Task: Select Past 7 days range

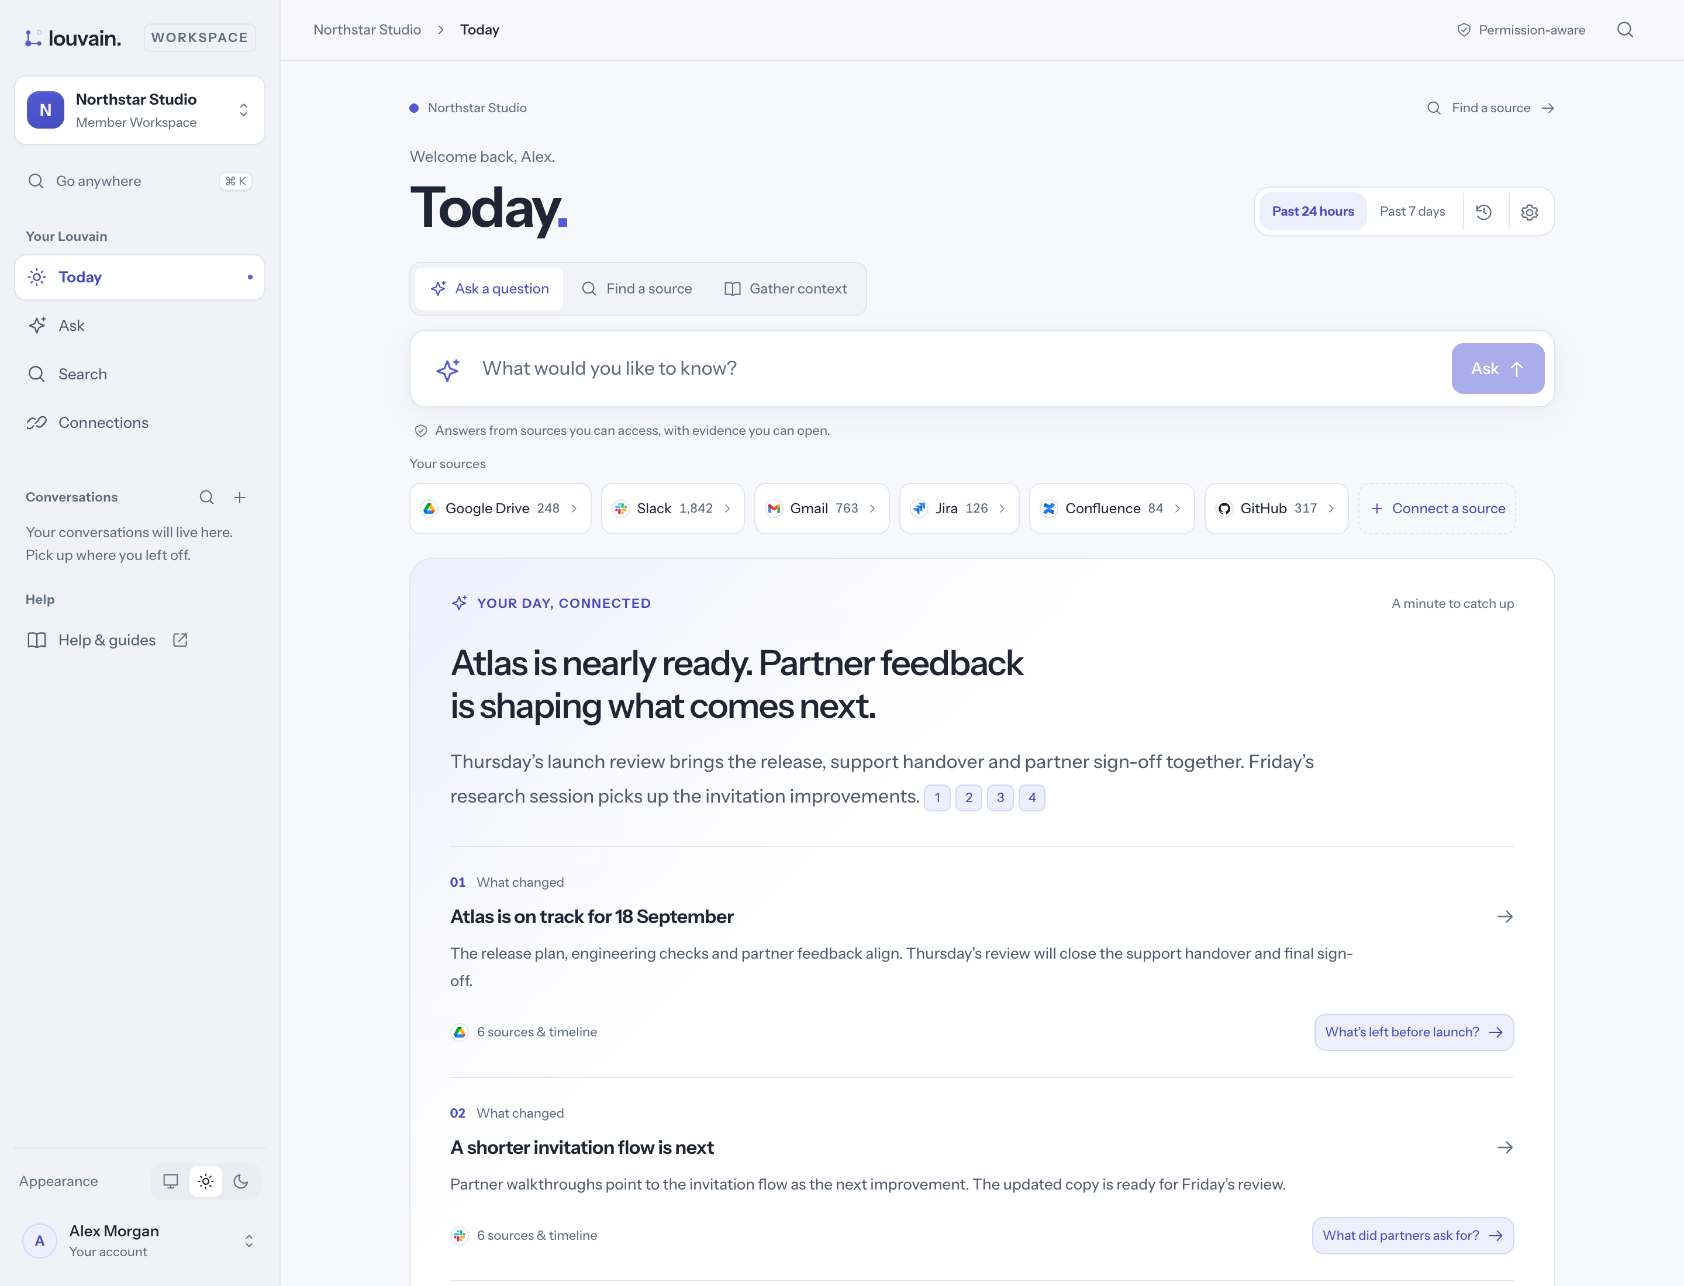Action: (x=1412, y=211)
